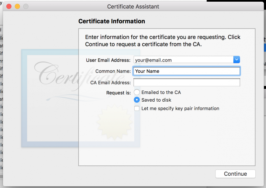Viewport: 266px width, 188px height.
Task: Minimize the Certificate Assistant window
Action: tap(17, 7)
